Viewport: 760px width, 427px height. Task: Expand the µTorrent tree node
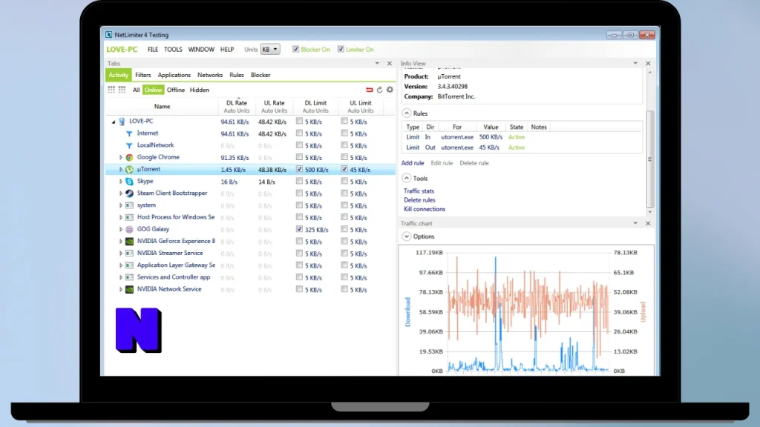click(121, 170)
